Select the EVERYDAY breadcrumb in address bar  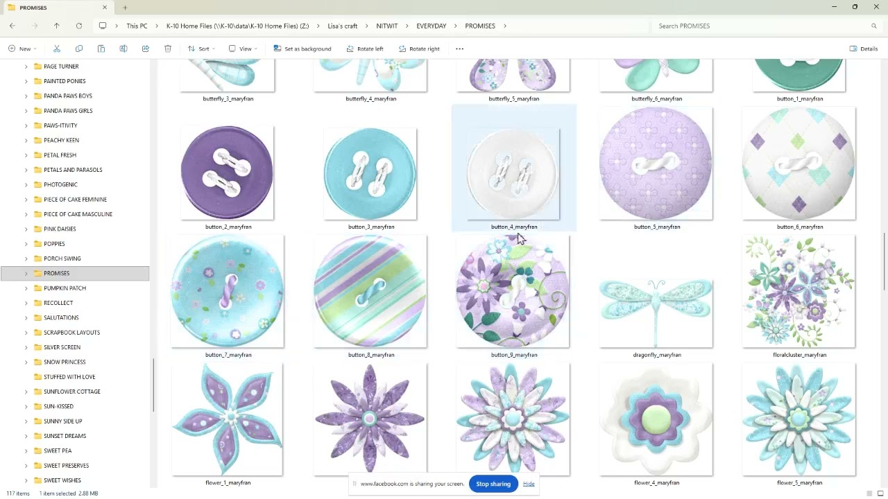[x=432, y=26]
